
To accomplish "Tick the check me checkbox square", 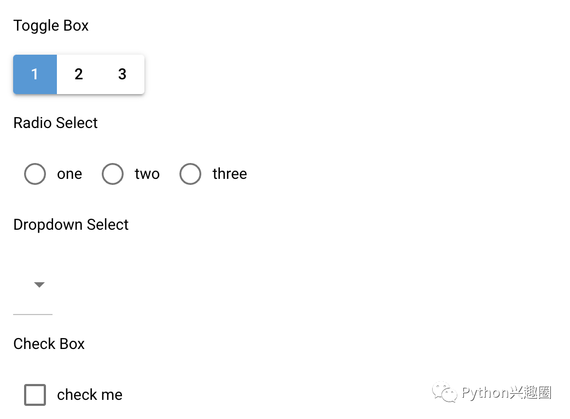I will [x=35, y=395].
